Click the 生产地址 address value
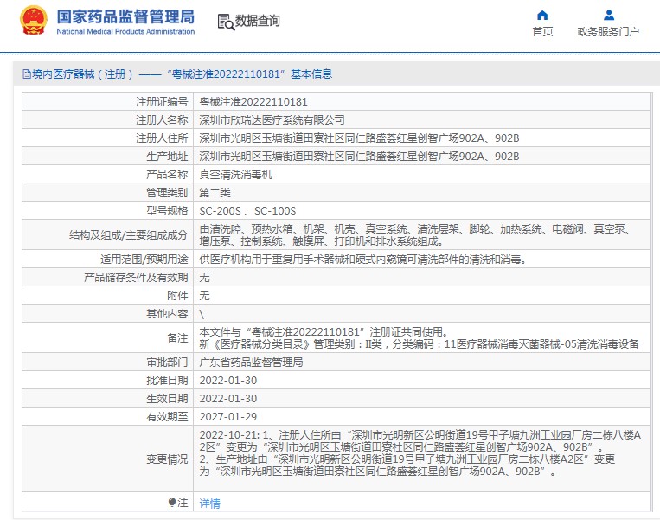 [359, 157]
